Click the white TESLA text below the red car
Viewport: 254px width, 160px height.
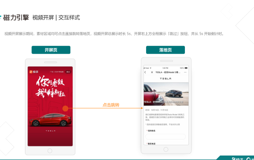click(50, 131)
